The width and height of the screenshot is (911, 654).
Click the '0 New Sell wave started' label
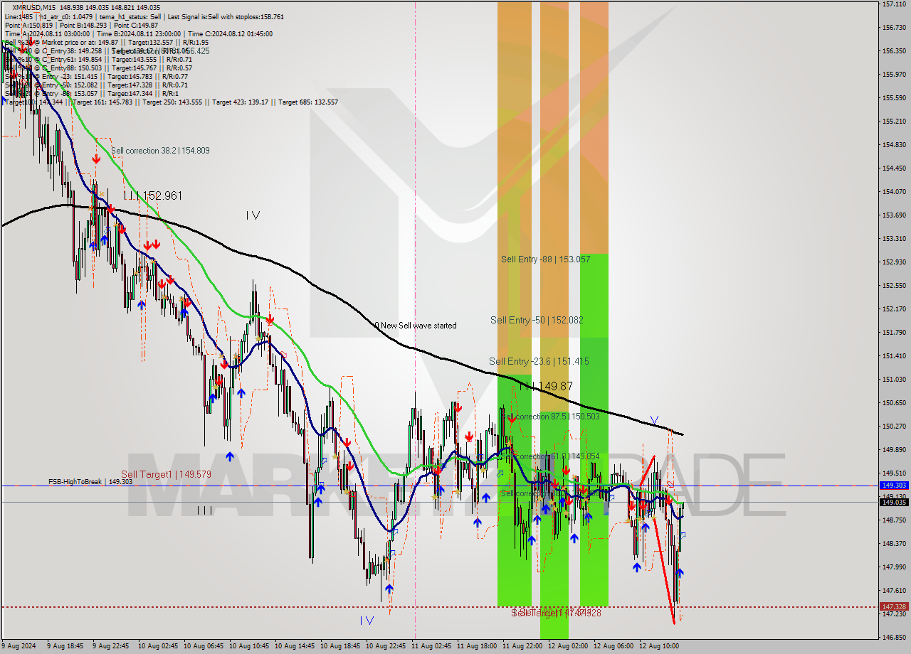tap(416, 326)
